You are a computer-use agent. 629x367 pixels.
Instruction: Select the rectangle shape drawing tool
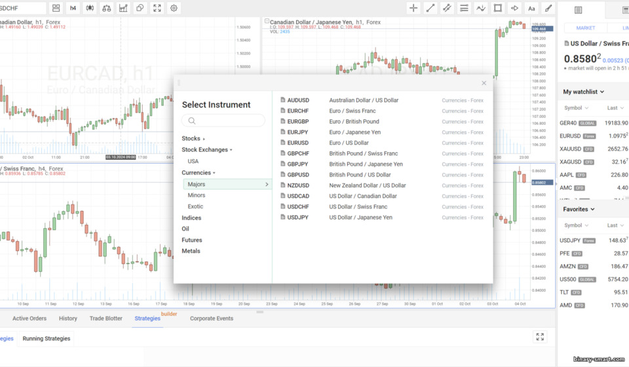497,8
